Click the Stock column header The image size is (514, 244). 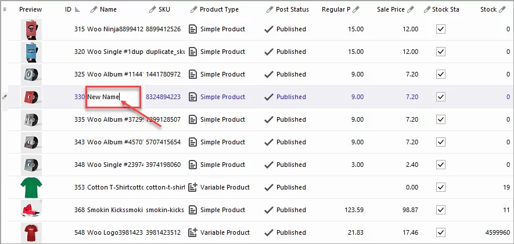point(488,9)
